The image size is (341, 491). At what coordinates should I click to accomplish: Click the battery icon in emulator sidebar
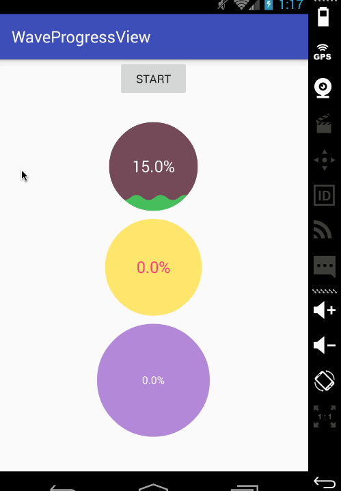[x=323, y=16]
